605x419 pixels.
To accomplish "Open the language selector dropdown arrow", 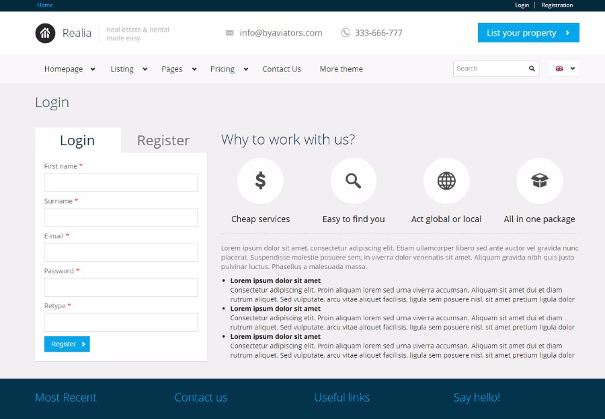I will (x=573, y=69).
